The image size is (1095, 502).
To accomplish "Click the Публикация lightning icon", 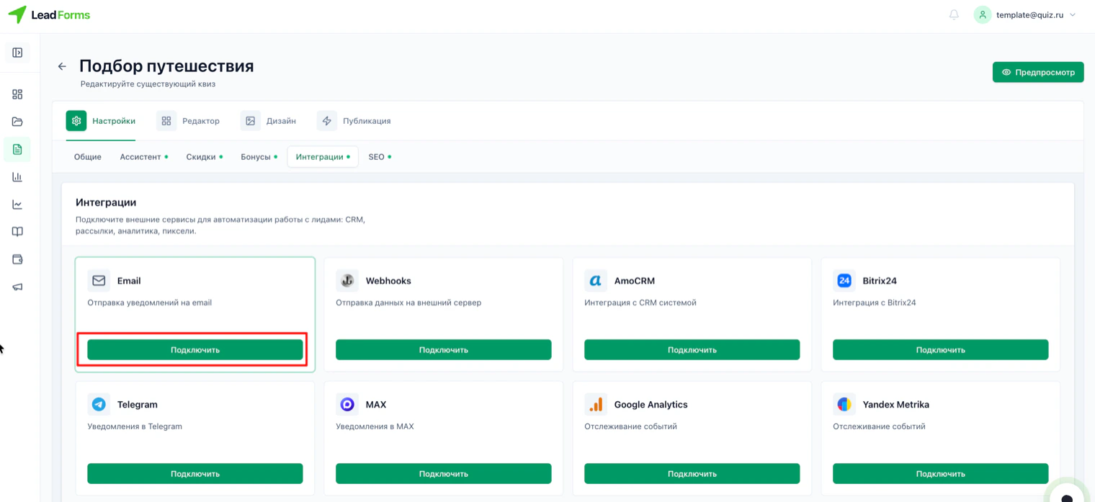I will coord(327,121).
